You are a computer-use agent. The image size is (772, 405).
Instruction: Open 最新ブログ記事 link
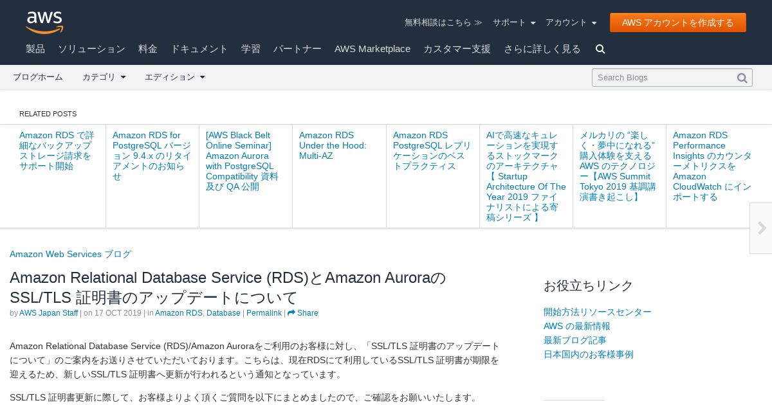click(x=575, y=340)
